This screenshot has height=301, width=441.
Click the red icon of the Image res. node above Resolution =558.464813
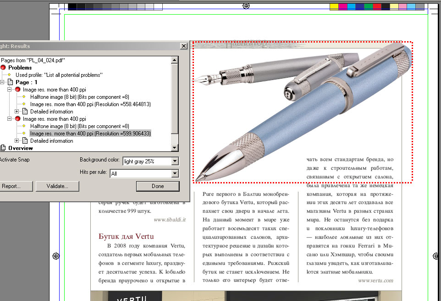pos(18,90)
